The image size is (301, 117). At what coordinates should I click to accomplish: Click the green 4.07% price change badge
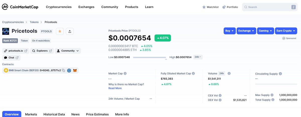point(163,38)
